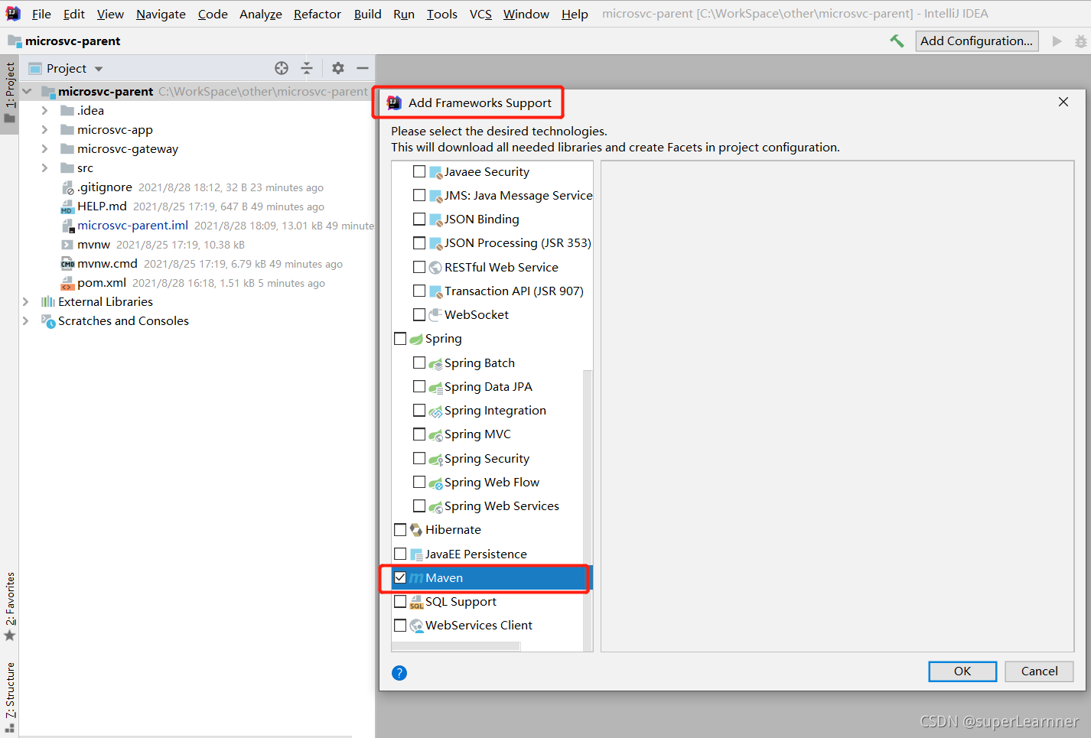This screenshot has width=1091, height=738.
Task: Check the JavaEE Persistence checkbox
Action: 400,553
